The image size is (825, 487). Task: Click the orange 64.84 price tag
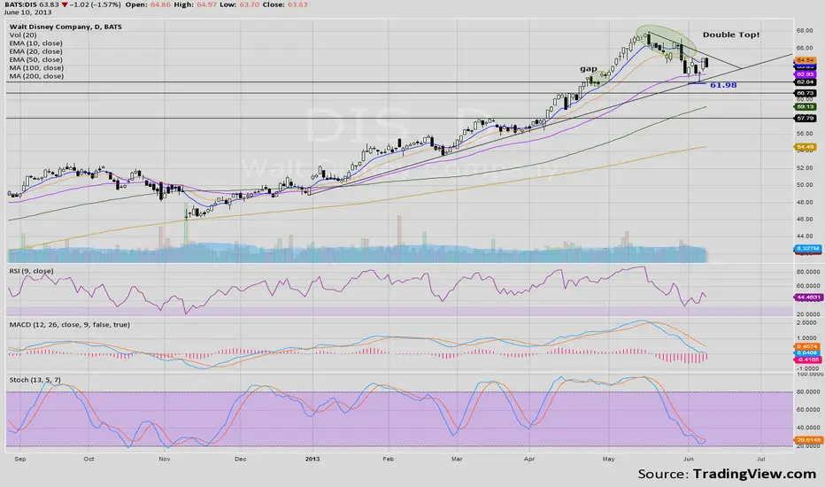805,60
